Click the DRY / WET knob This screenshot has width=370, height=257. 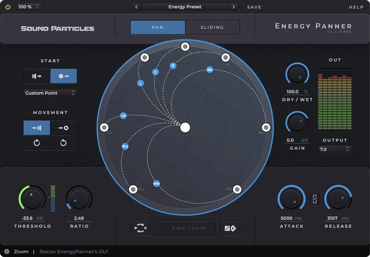(297, 74)
